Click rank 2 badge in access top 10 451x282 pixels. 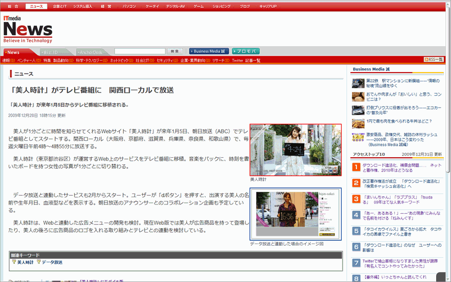tap(356, 183)
